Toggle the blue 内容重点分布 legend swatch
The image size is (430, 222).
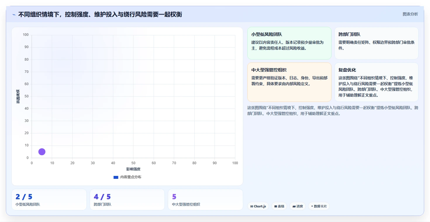pos(116,177)
